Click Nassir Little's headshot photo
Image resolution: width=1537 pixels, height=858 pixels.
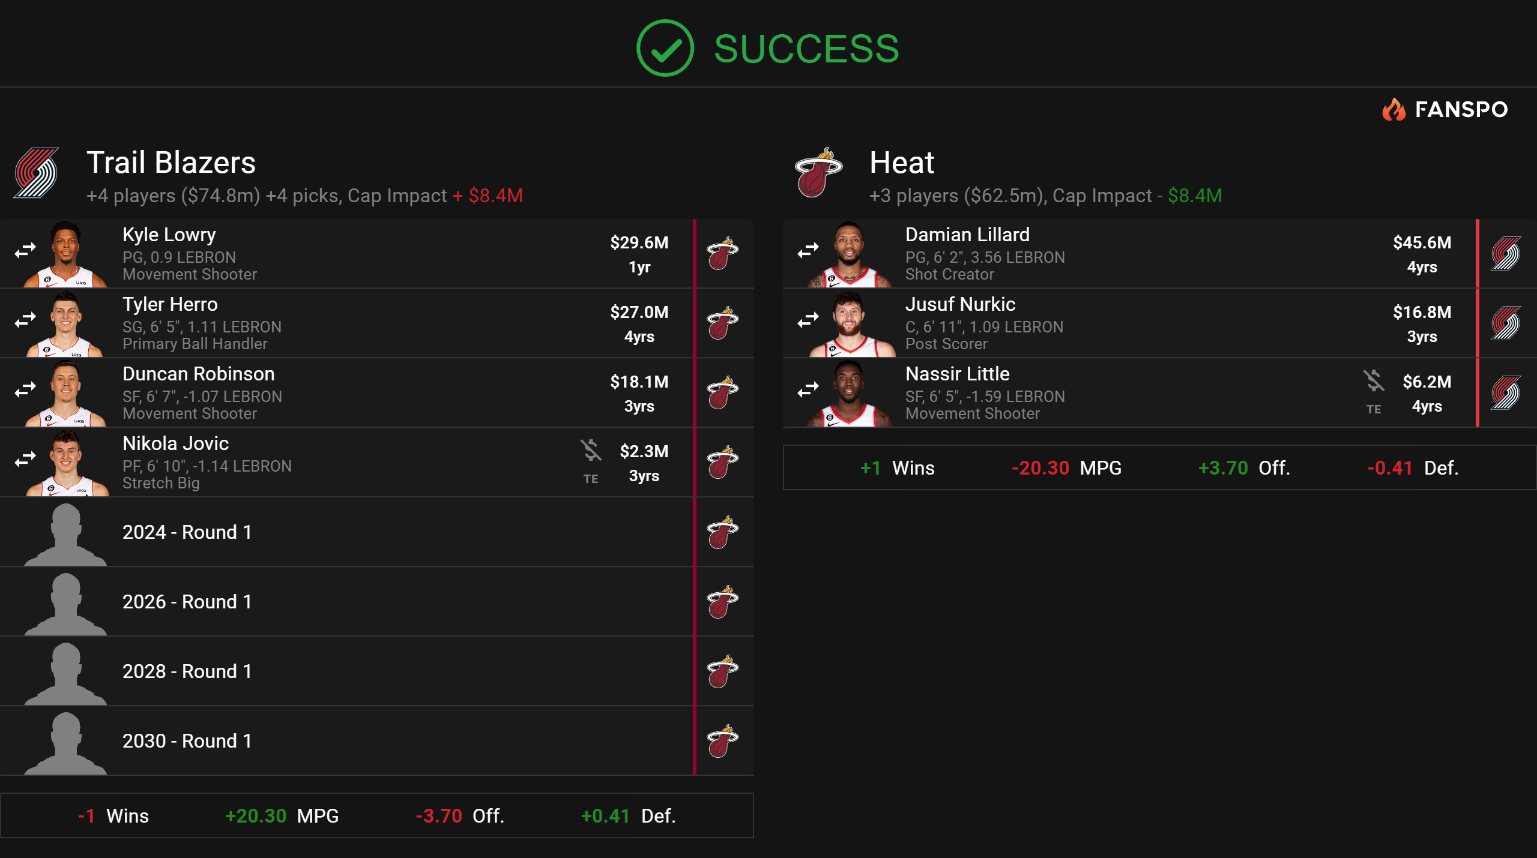click(849, 393)
